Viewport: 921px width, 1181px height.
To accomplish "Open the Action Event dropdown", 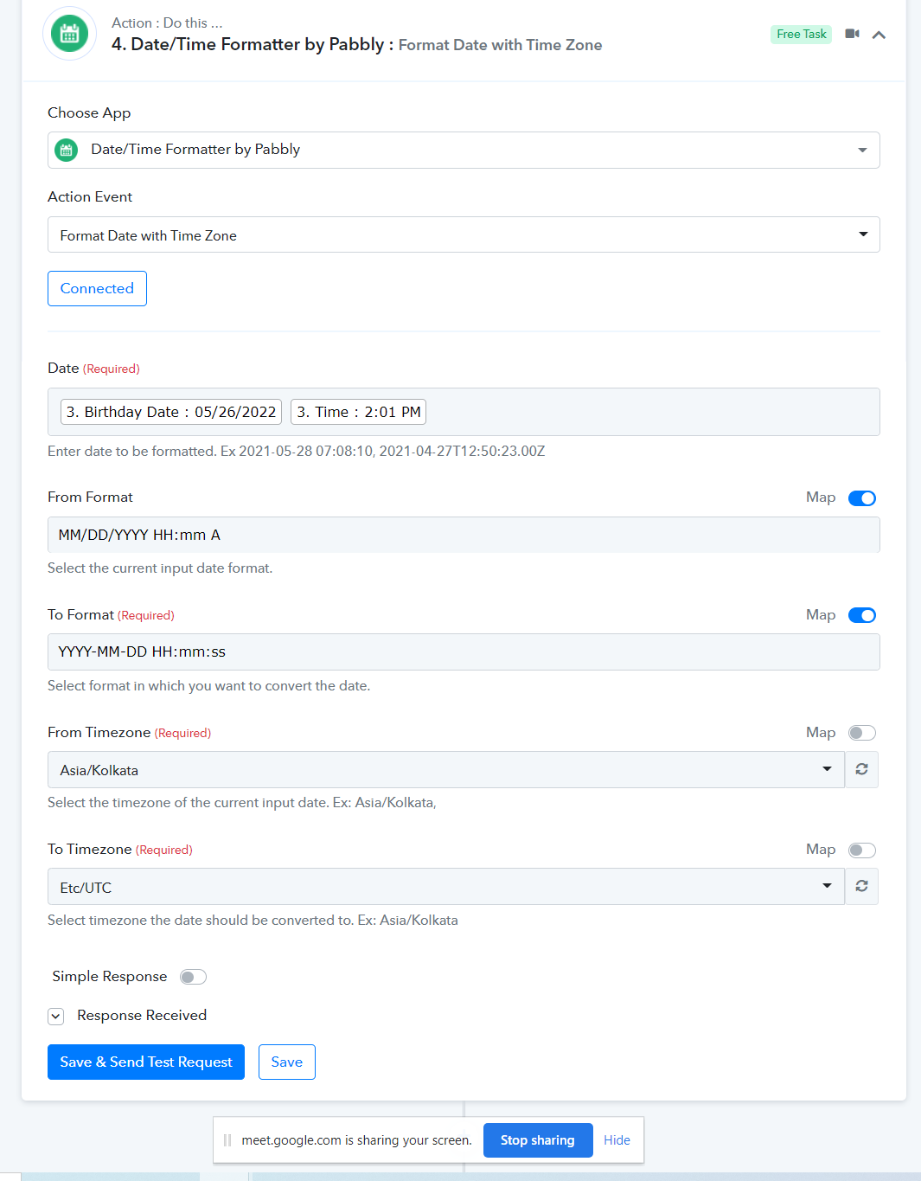I will pos(464,234).
